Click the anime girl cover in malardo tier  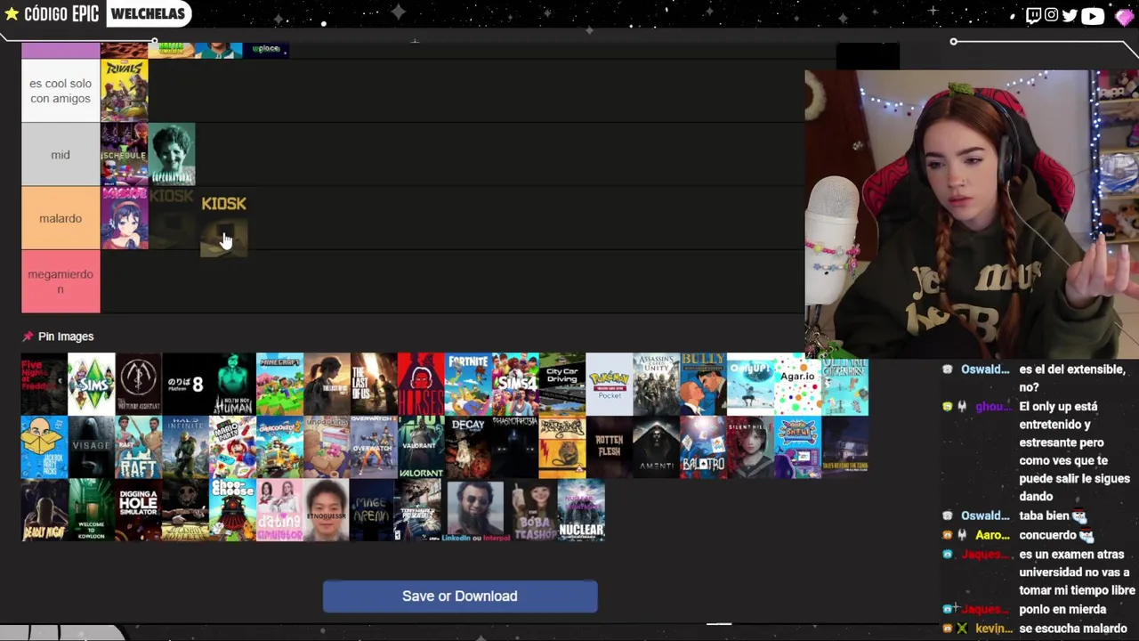(125, 218)
